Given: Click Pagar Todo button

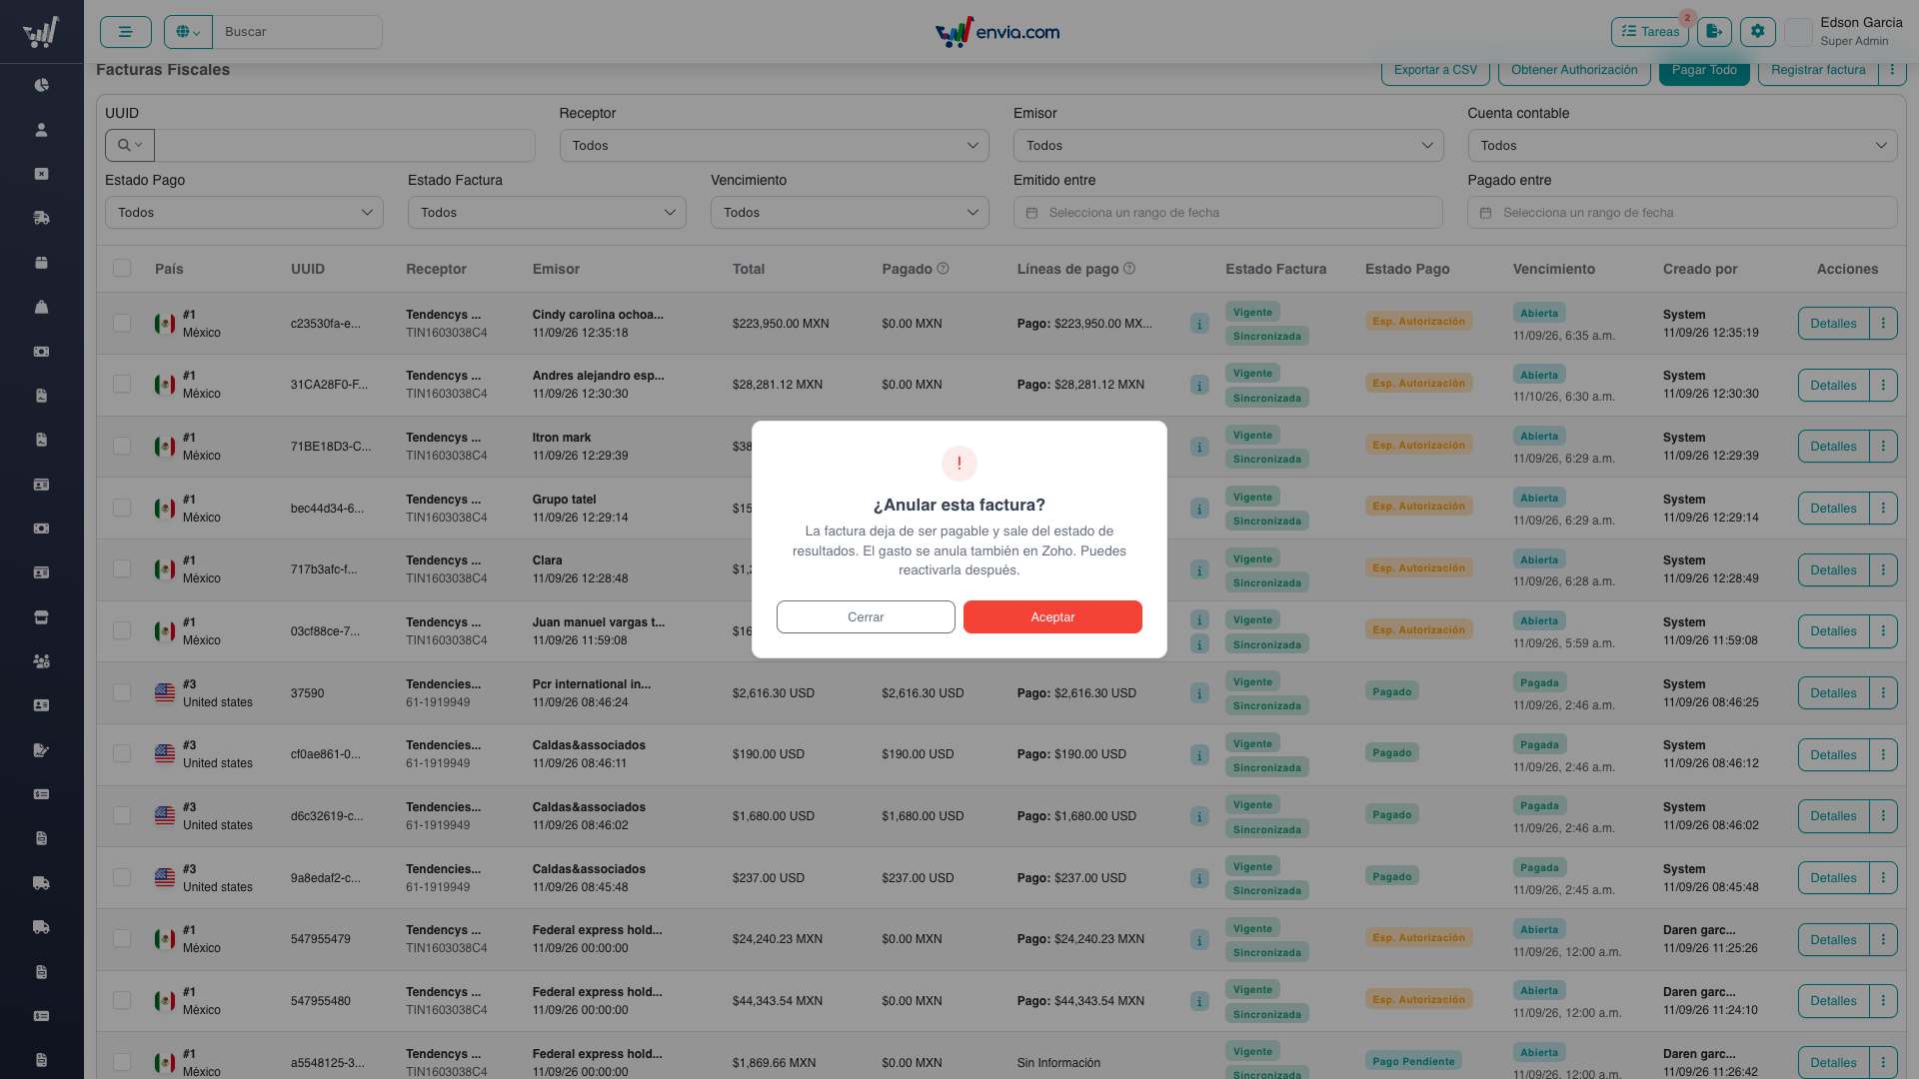Looking at the screenshot, I should (x=1704, y=70).
